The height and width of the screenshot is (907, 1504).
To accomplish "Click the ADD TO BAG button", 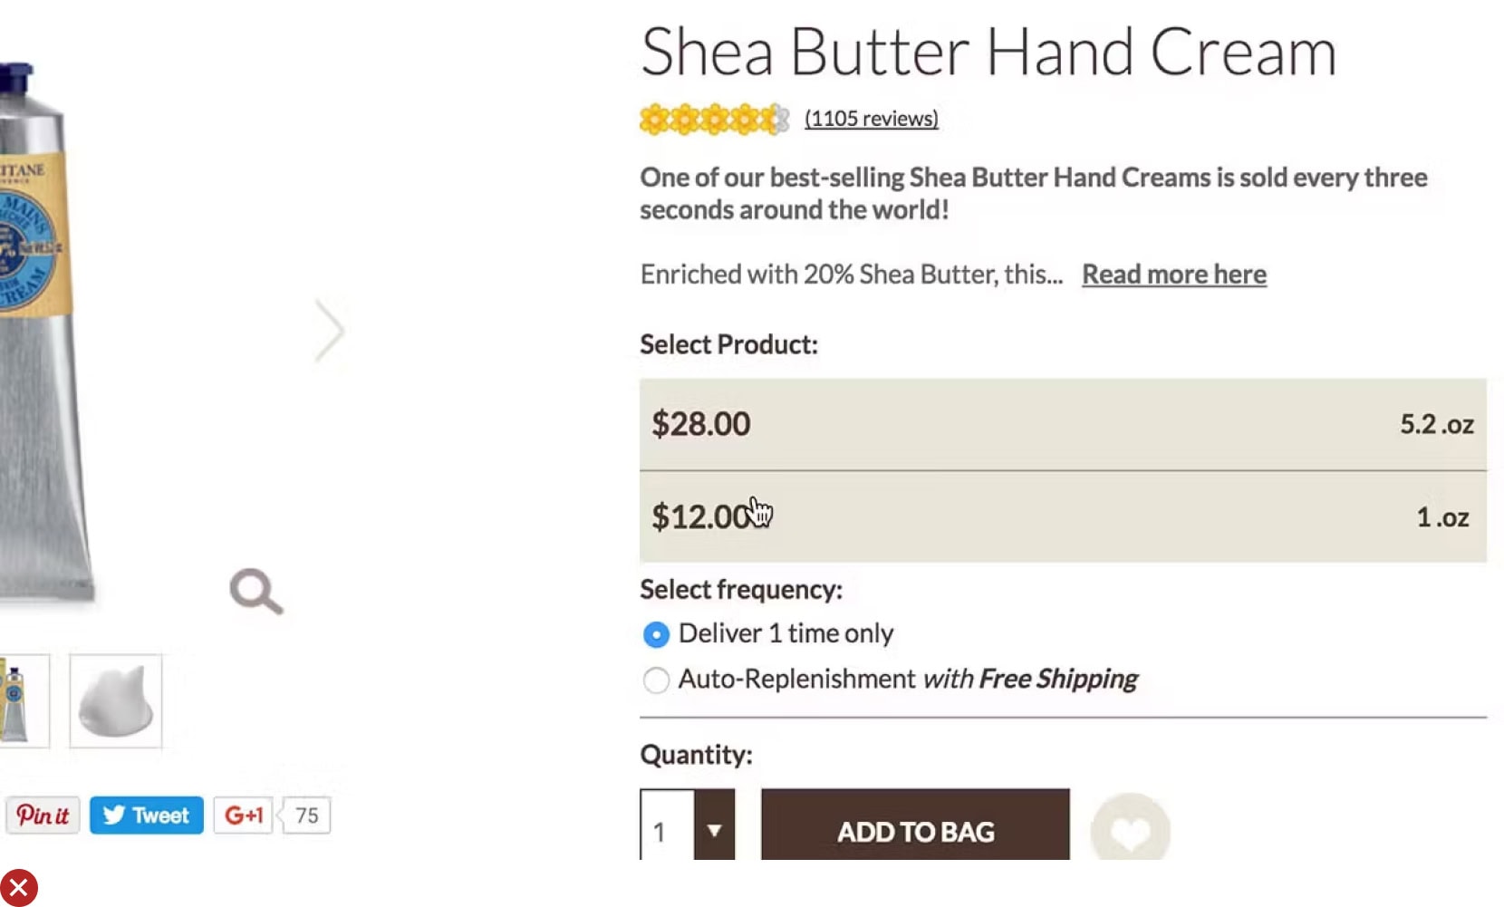I will [915, 828].
